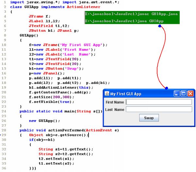Click the Java icon in the title bar

(x=107, y=94)
